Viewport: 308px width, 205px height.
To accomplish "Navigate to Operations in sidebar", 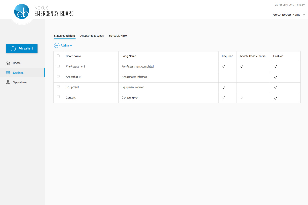I will coord(22,83).
